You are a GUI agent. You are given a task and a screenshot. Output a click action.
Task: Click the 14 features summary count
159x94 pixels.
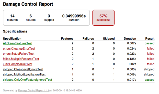(x=12, y=18)
